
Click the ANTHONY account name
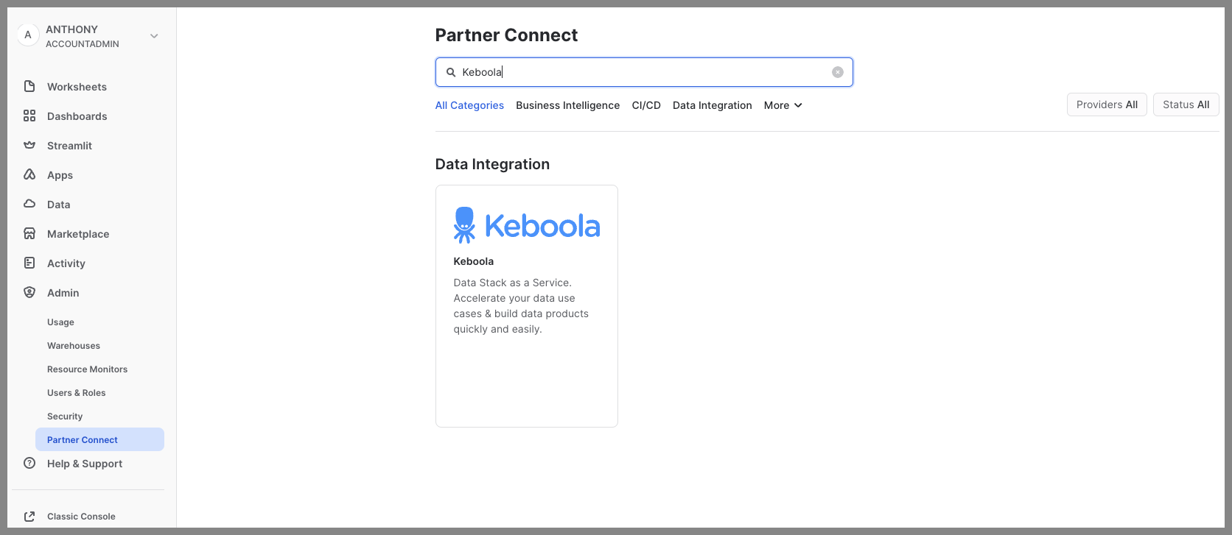(71, 29)
